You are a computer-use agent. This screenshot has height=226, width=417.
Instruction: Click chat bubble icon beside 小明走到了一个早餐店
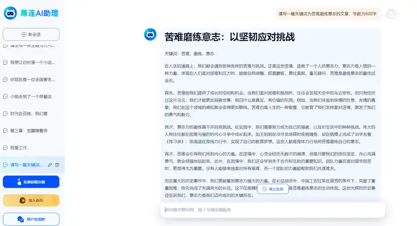(5, 97)
